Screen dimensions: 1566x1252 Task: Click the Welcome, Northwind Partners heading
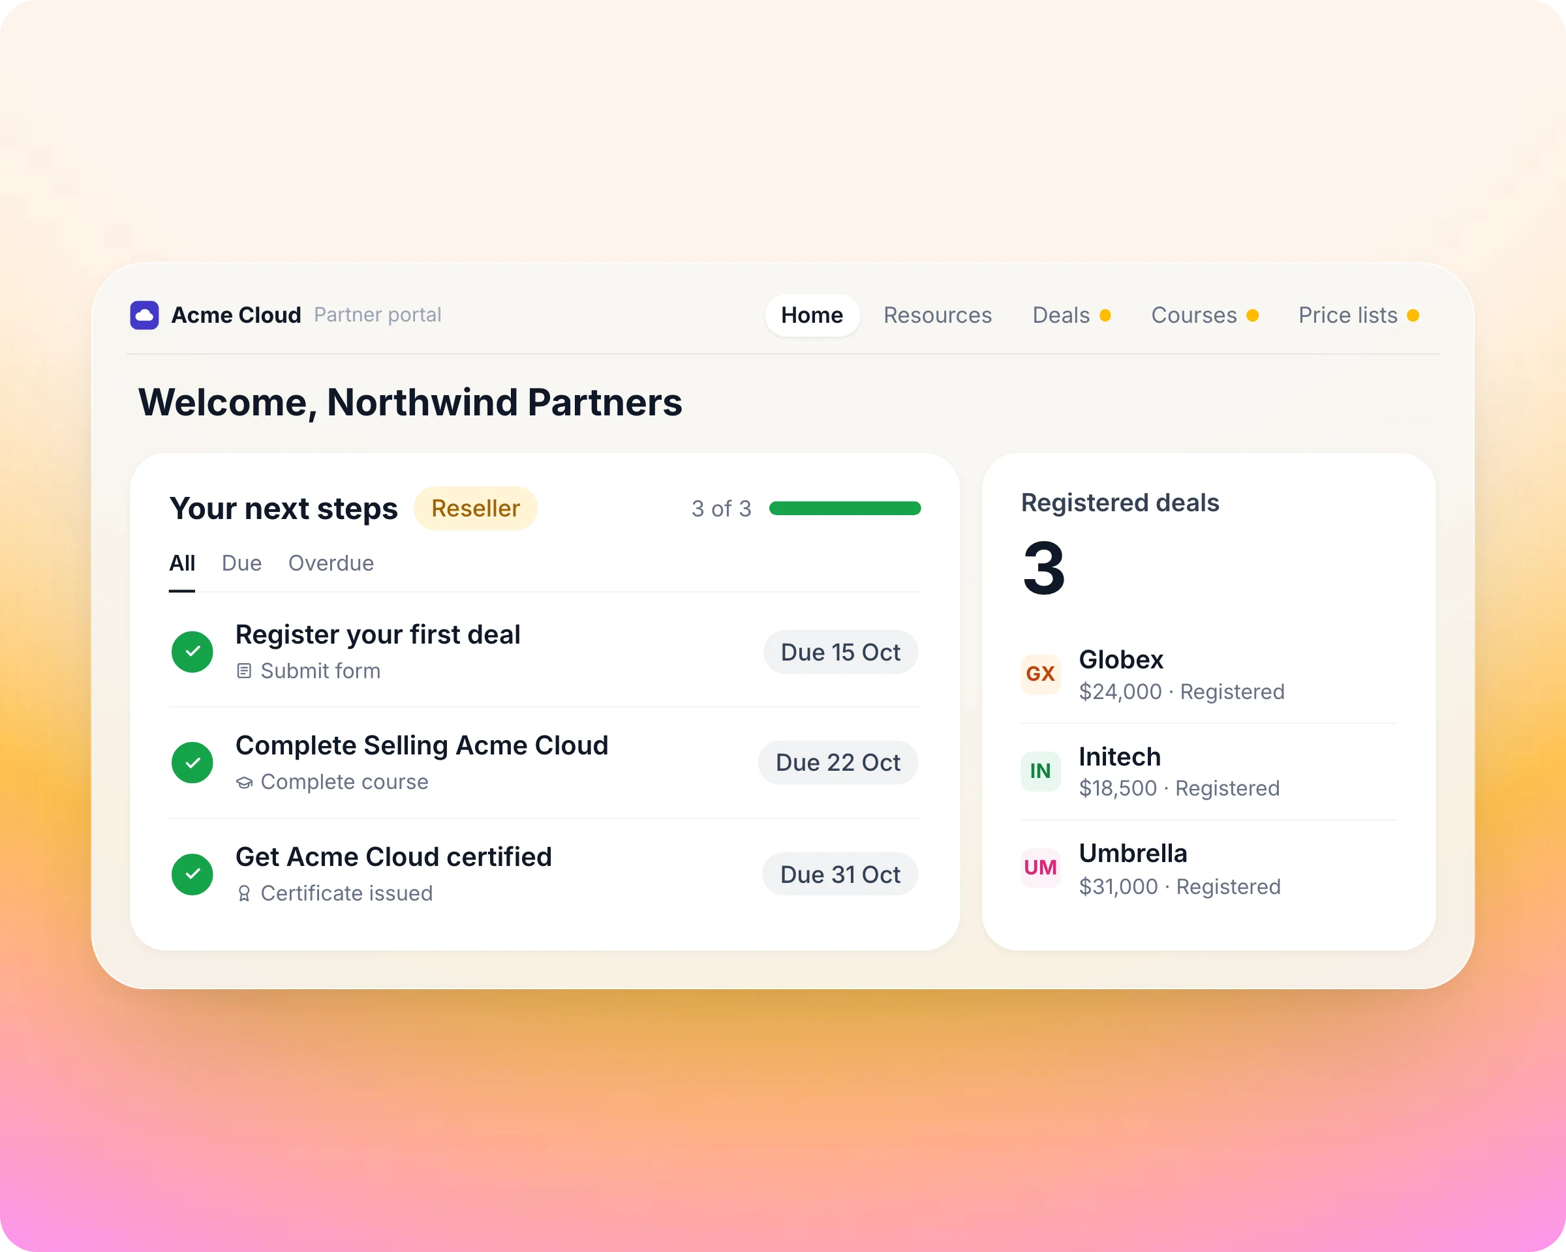pos(410,402)
